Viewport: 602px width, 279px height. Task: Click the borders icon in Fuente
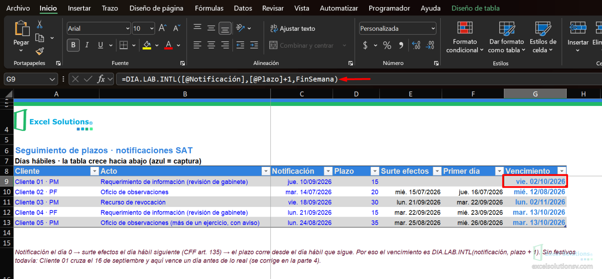click(123, 45)
